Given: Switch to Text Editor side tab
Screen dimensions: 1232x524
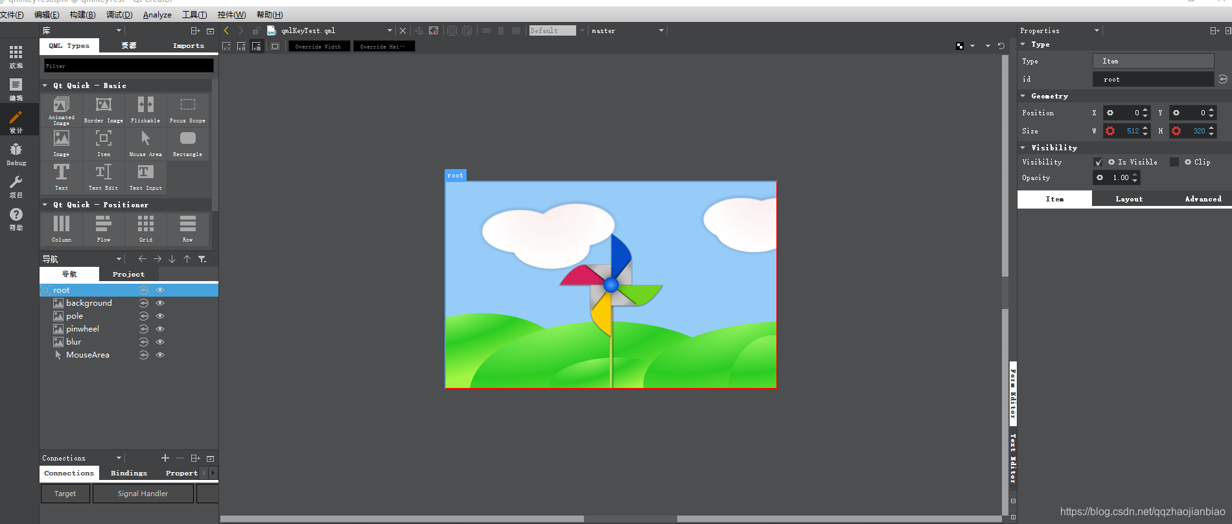Looking at the screenshot, I should (x=1013, y=459).
